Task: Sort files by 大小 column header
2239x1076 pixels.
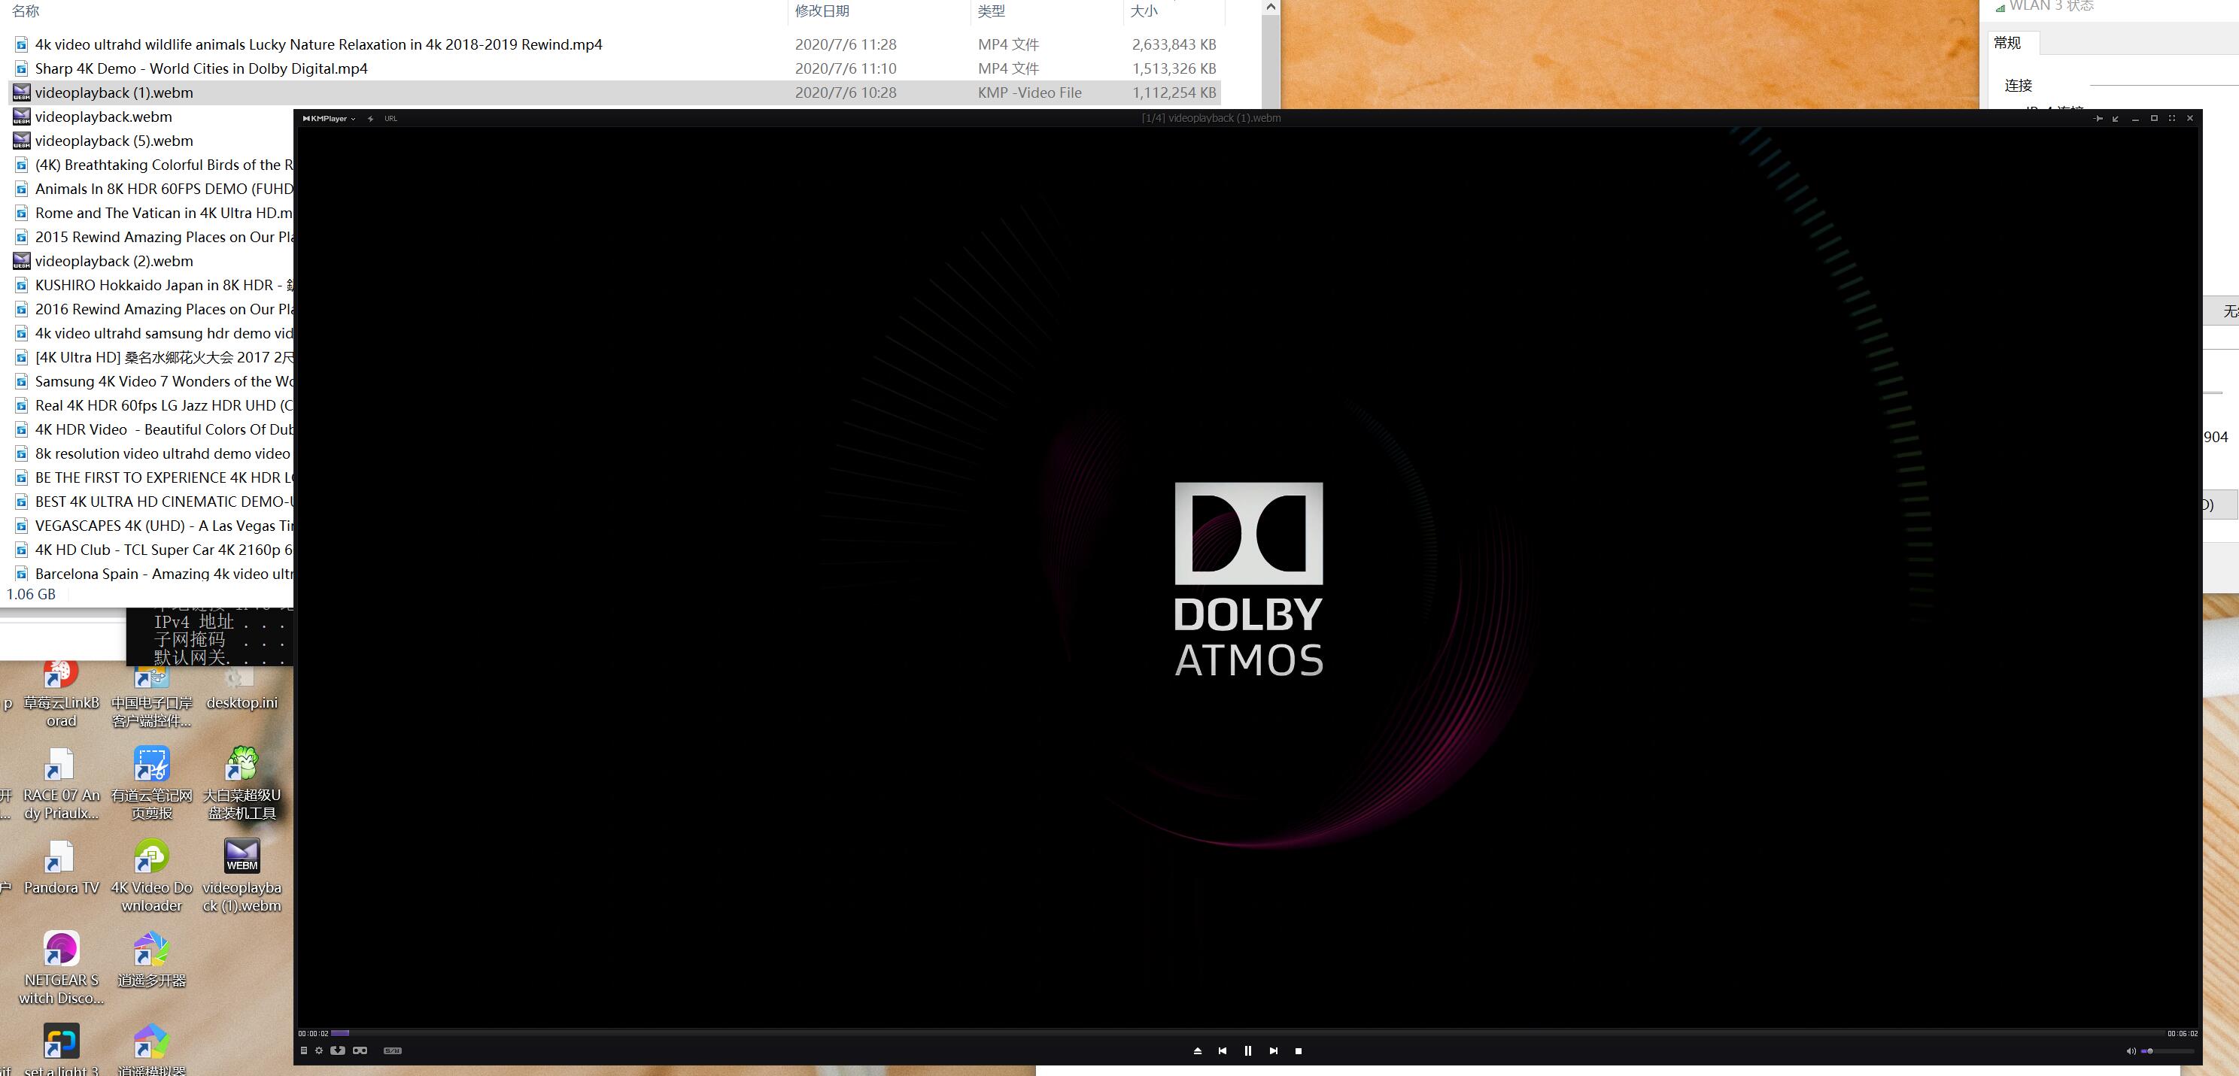Action: [x=1144, y=11]
